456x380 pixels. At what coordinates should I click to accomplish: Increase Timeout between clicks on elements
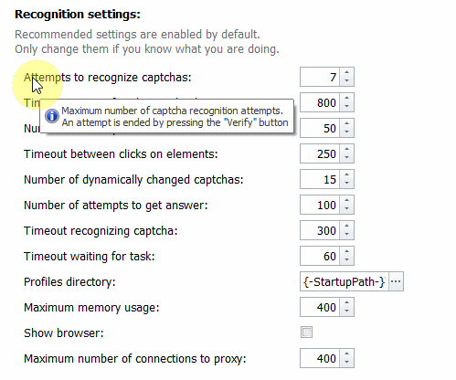click(346, 149)
